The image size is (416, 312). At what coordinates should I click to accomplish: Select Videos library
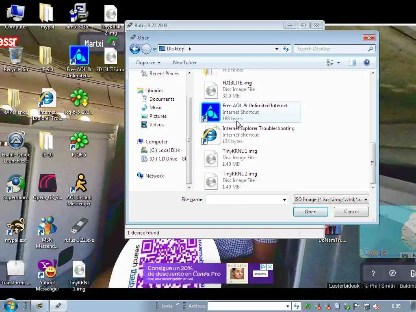coord(153,124)
